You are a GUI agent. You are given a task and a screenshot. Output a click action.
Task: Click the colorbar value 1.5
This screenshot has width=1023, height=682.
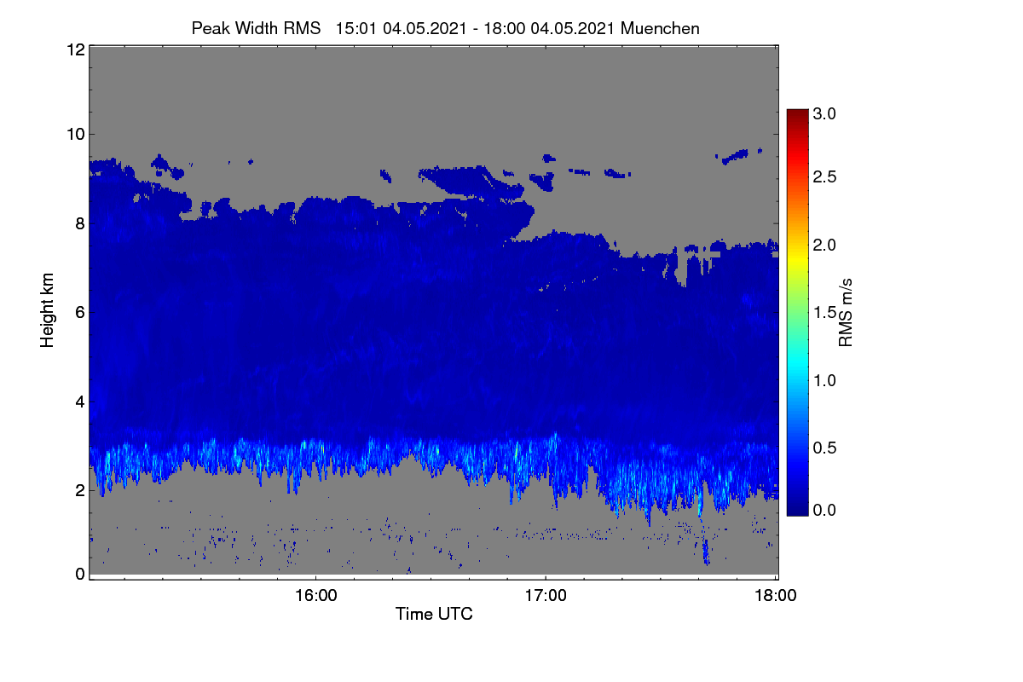(x=824, y=313)
